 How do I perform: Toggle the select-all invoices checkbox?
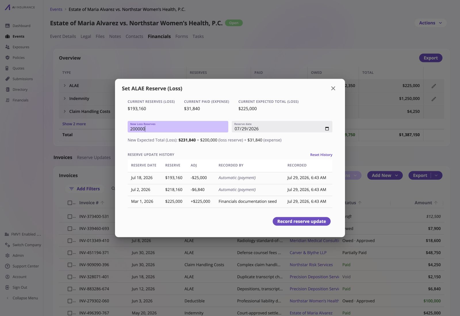point(70,203)
